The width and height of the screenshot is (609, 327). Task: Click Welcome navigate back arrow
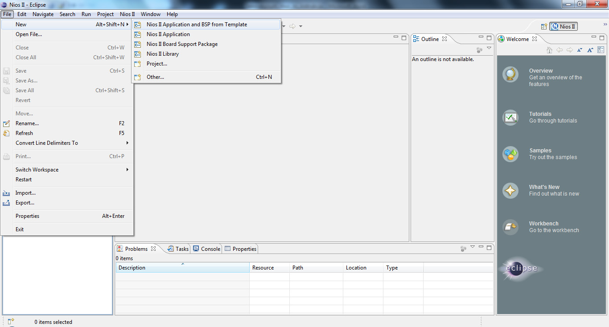(560, 50)
